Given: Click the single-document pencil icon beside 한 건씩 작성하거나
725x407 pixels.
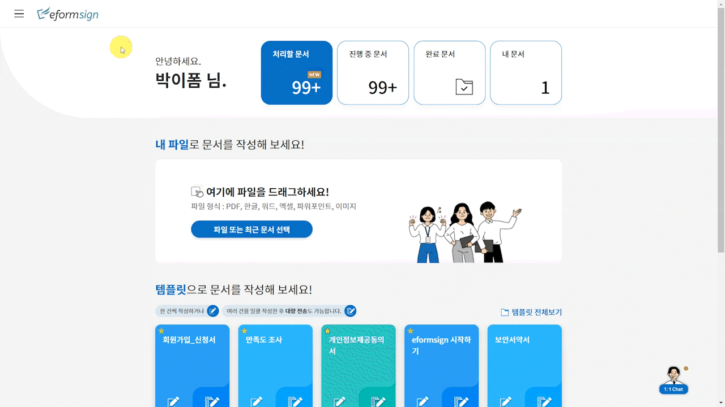Looking at the screenshot, I should (x=213, y=311).
